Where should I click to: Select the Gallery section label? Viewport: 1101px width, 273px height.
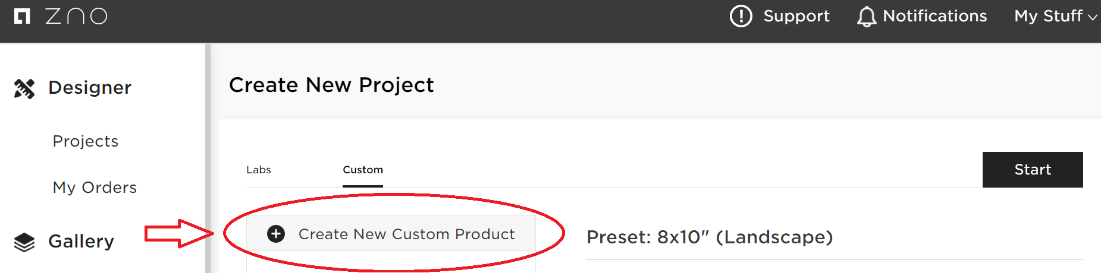[x=81, y=242]
